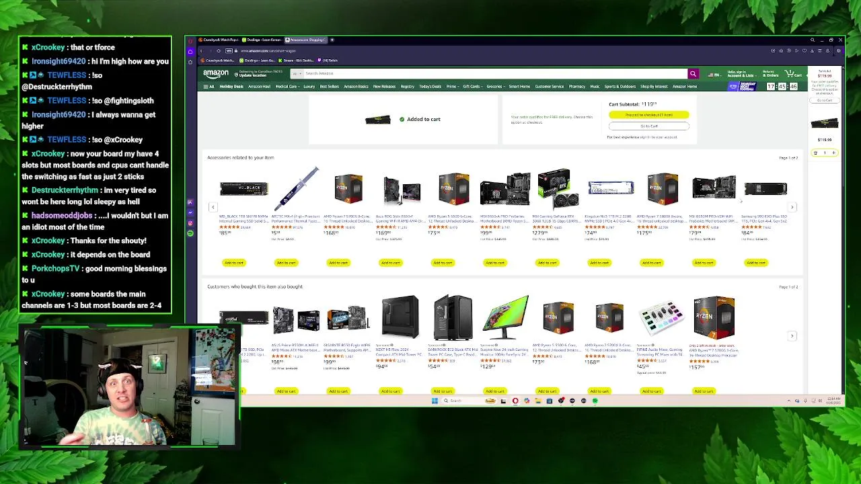861x484 pixels.
Task: Open the All hamburger menu
Action: coord(209,87)
